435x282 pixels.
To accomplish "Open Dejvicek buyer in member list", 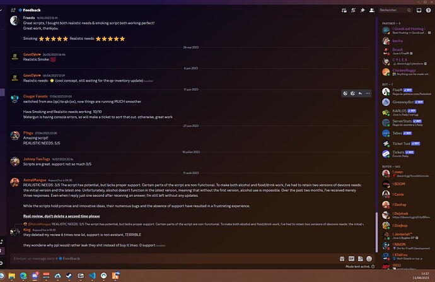I will (x=406, y=215).
